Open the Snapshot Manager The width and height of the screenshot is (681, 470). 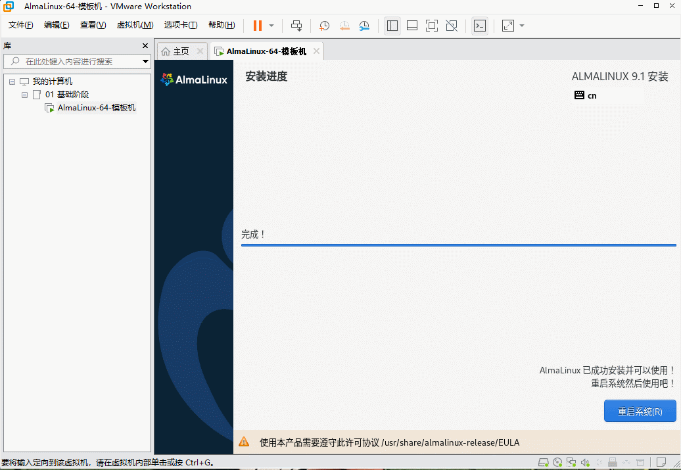pyautogui.click(x=364, y=26)
